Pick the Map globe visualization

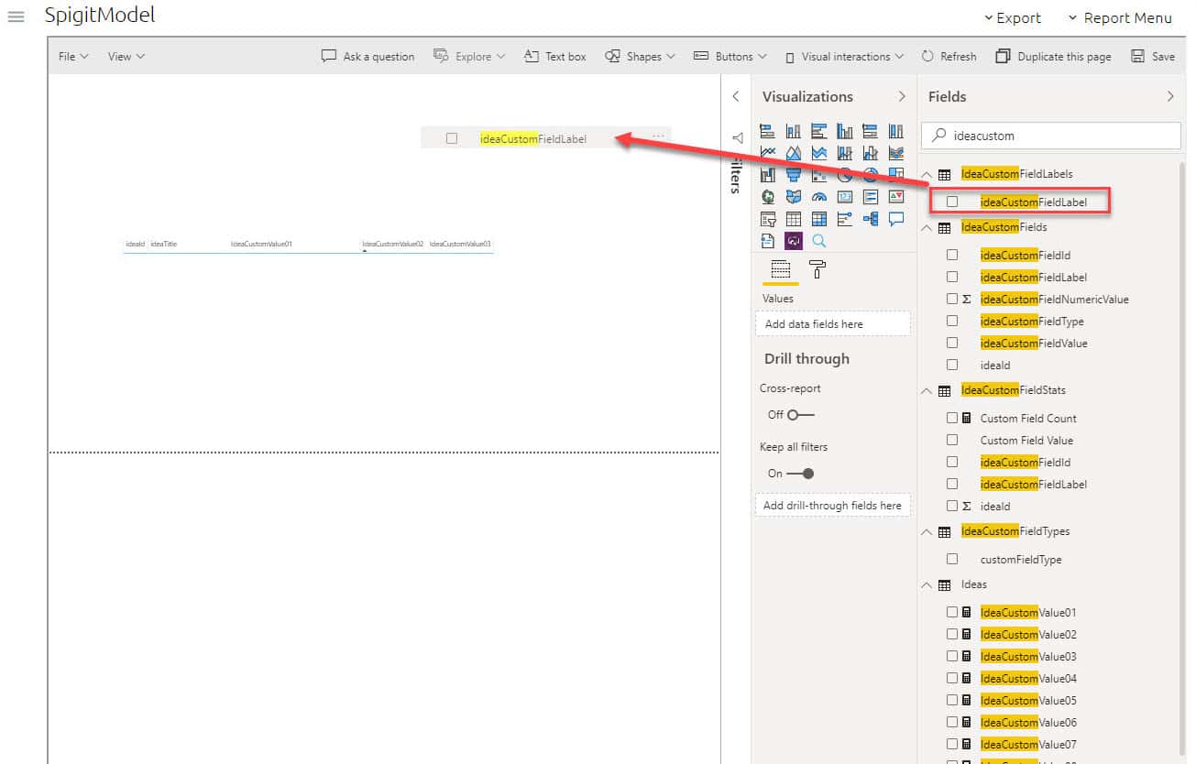tap(768, 197)
